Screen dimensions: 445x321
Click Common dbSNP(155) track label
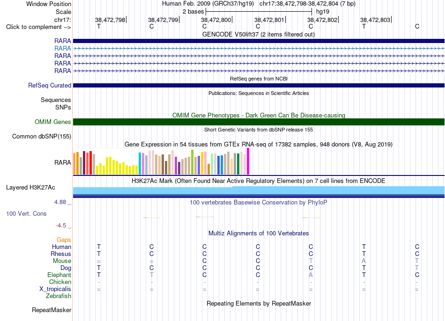(x=42, y=136)
